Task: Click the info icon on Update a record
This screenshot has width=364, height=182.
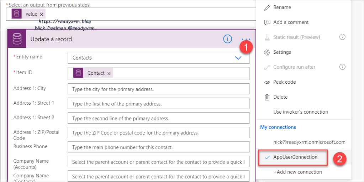Action: point(227,39)
